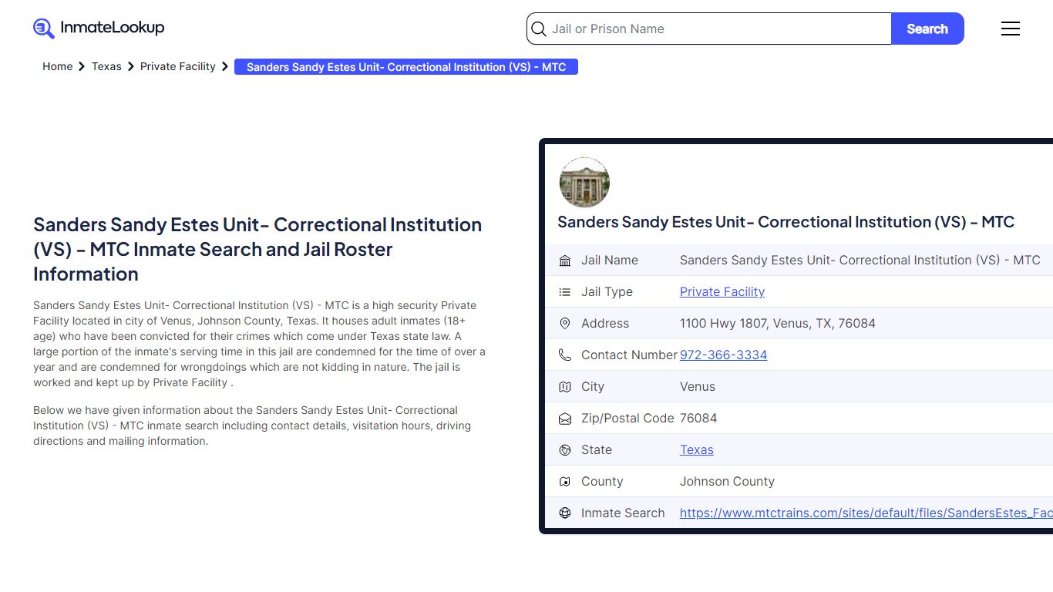Click the City map icon
Screen dimensions: 1053x592
[565, 387]
